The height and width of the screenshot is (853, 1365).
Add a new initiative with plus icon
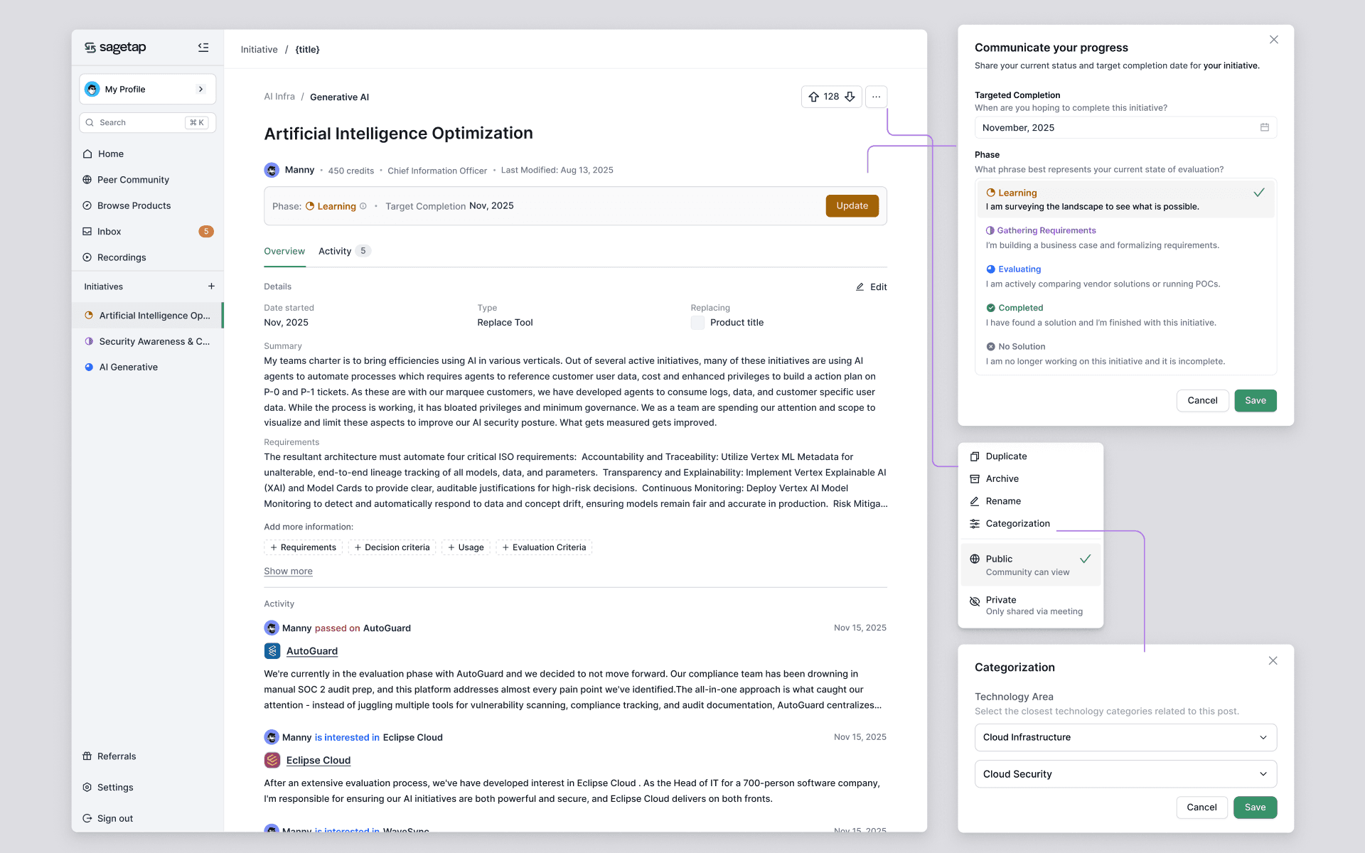pyautogui.click(x=211, y=286)
